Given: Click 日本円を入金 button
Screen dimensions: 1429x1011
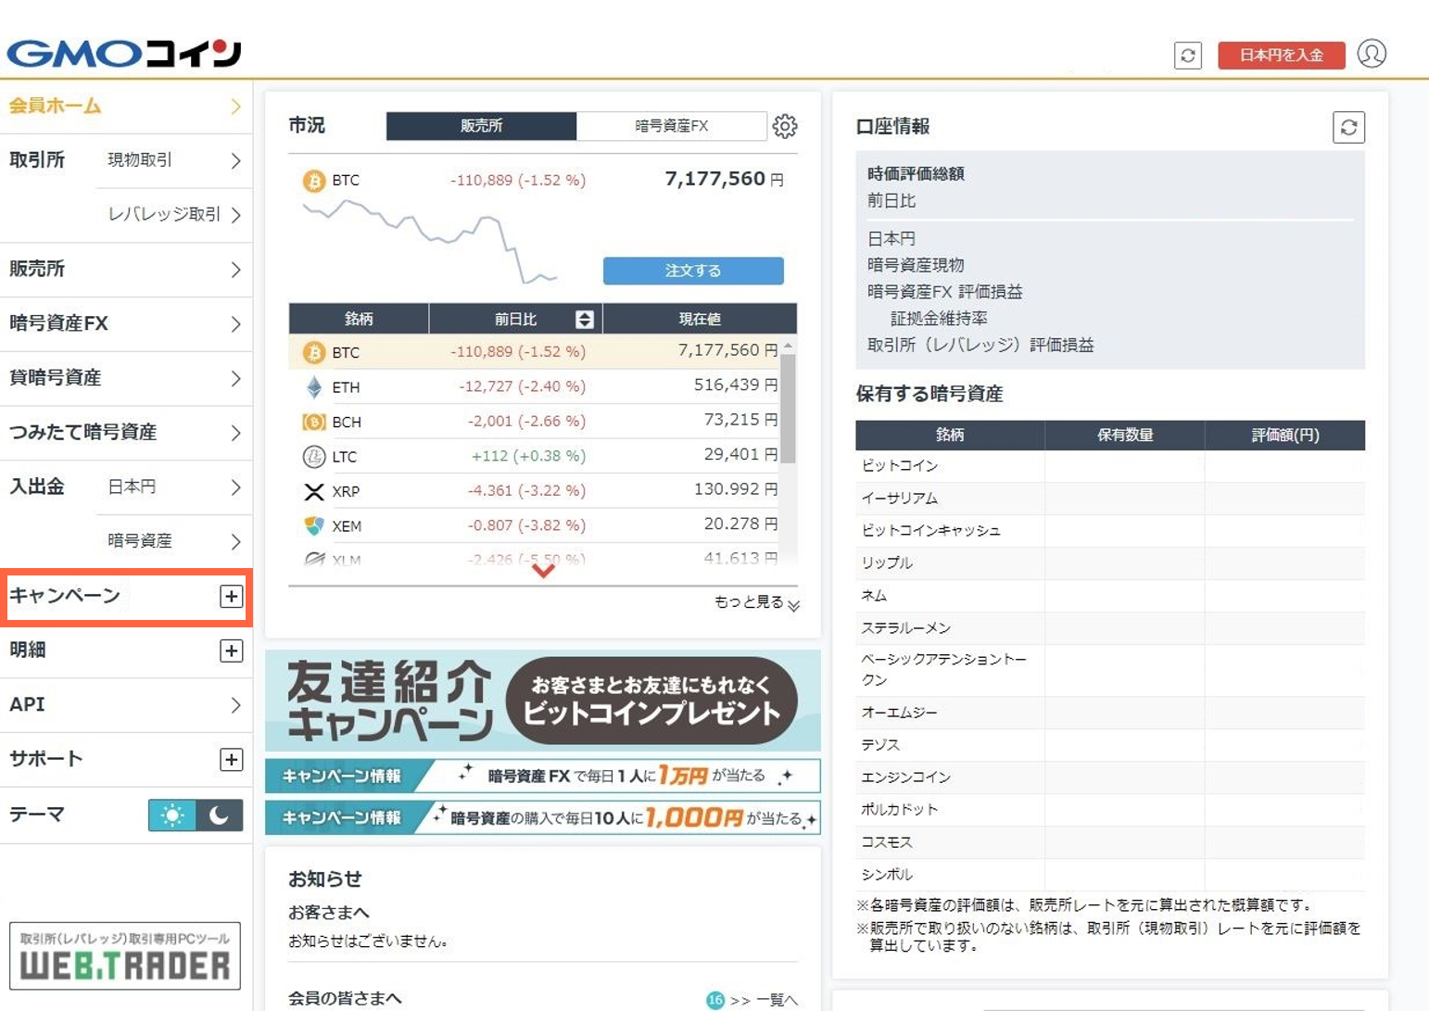Looking at the screenshot, I should tap(1282, 55).
